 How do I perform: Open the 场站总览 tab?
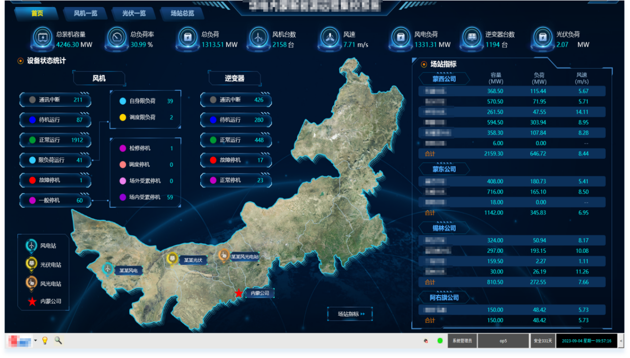[x=182, y=13]
